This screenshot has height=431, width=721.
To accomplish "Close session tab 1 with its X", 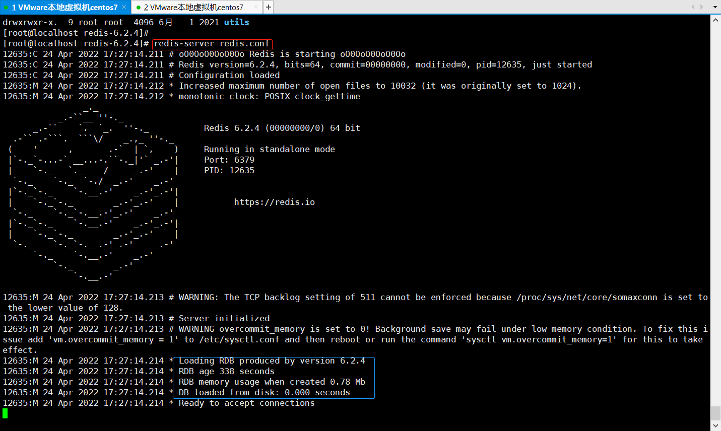I will (x=124, y=7).
